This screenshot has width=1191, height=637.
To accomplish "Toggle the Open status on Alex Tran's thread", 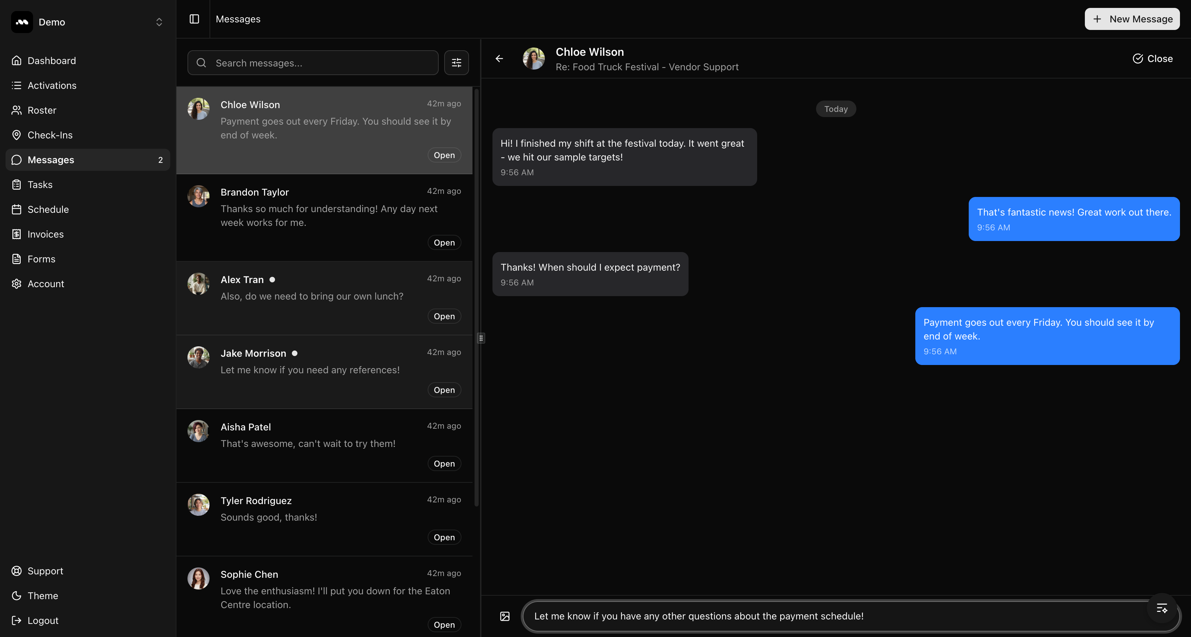I will [x=444, y=316].
